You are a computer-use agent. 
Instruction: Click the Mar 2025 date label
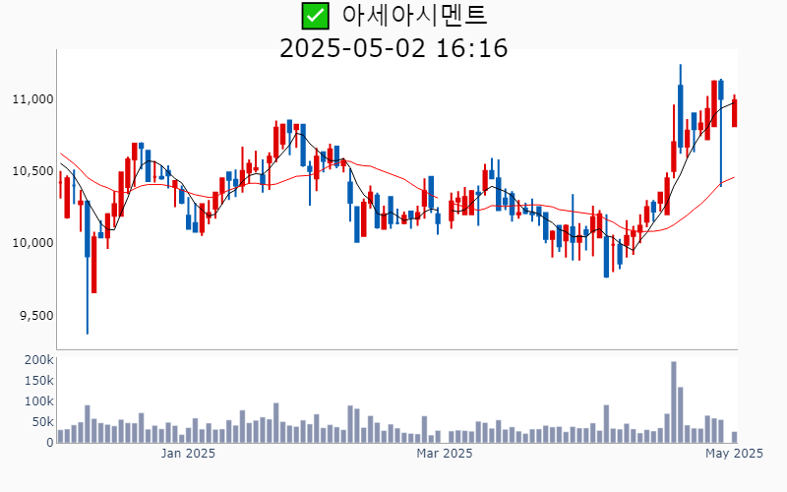pyautogui.click(x=445, y=454)
